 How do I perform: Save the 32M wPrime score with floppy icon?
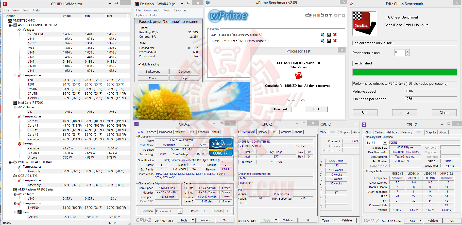(329, 35)
